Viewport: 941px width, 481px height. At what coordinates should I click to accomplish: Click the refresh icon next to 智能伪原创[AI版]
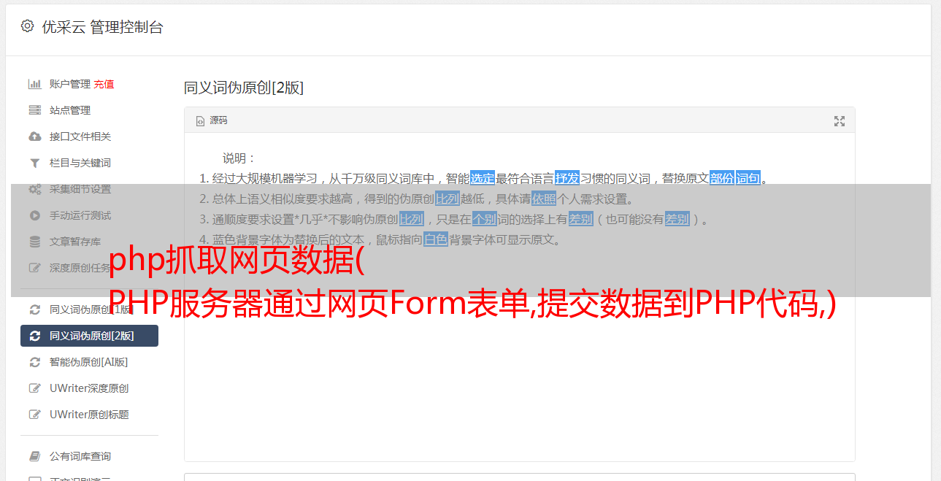34,362
